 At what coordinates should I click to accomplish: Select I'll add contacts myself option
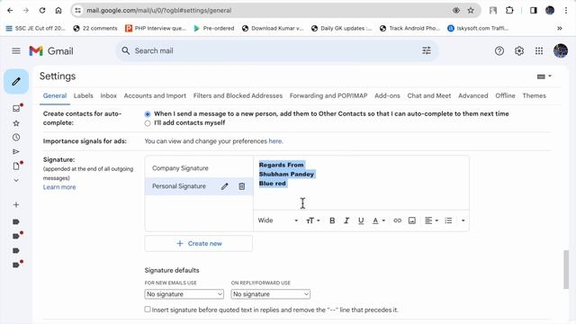(x=148, y=123)
